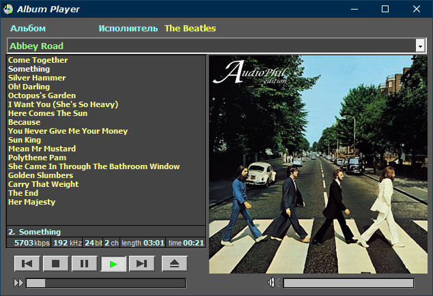Select She Came In Through The Bathroom Window
Viewport: 433px width, 296px height.
[94, 166]
